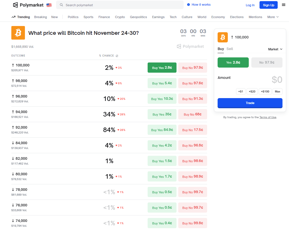
Task: Select the Yes 2.8¢ option in trade panel
Action: (x=233, y=62)
